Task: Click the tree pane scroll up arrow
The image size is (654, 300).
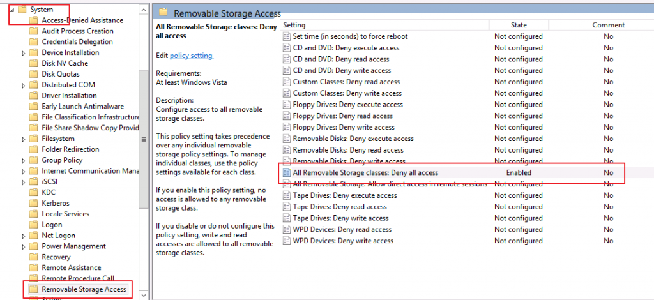Action: coord(144,10)
